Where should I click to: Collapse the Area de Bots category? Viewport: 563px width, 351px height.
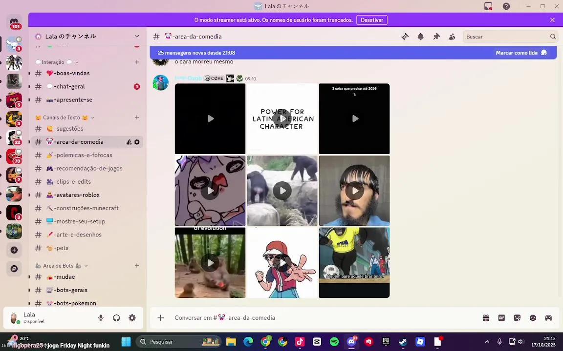coord(86,266)
